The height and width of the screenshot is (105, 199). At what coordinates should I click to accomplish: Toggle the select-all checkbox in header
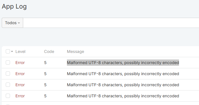[x=8, y=52]
